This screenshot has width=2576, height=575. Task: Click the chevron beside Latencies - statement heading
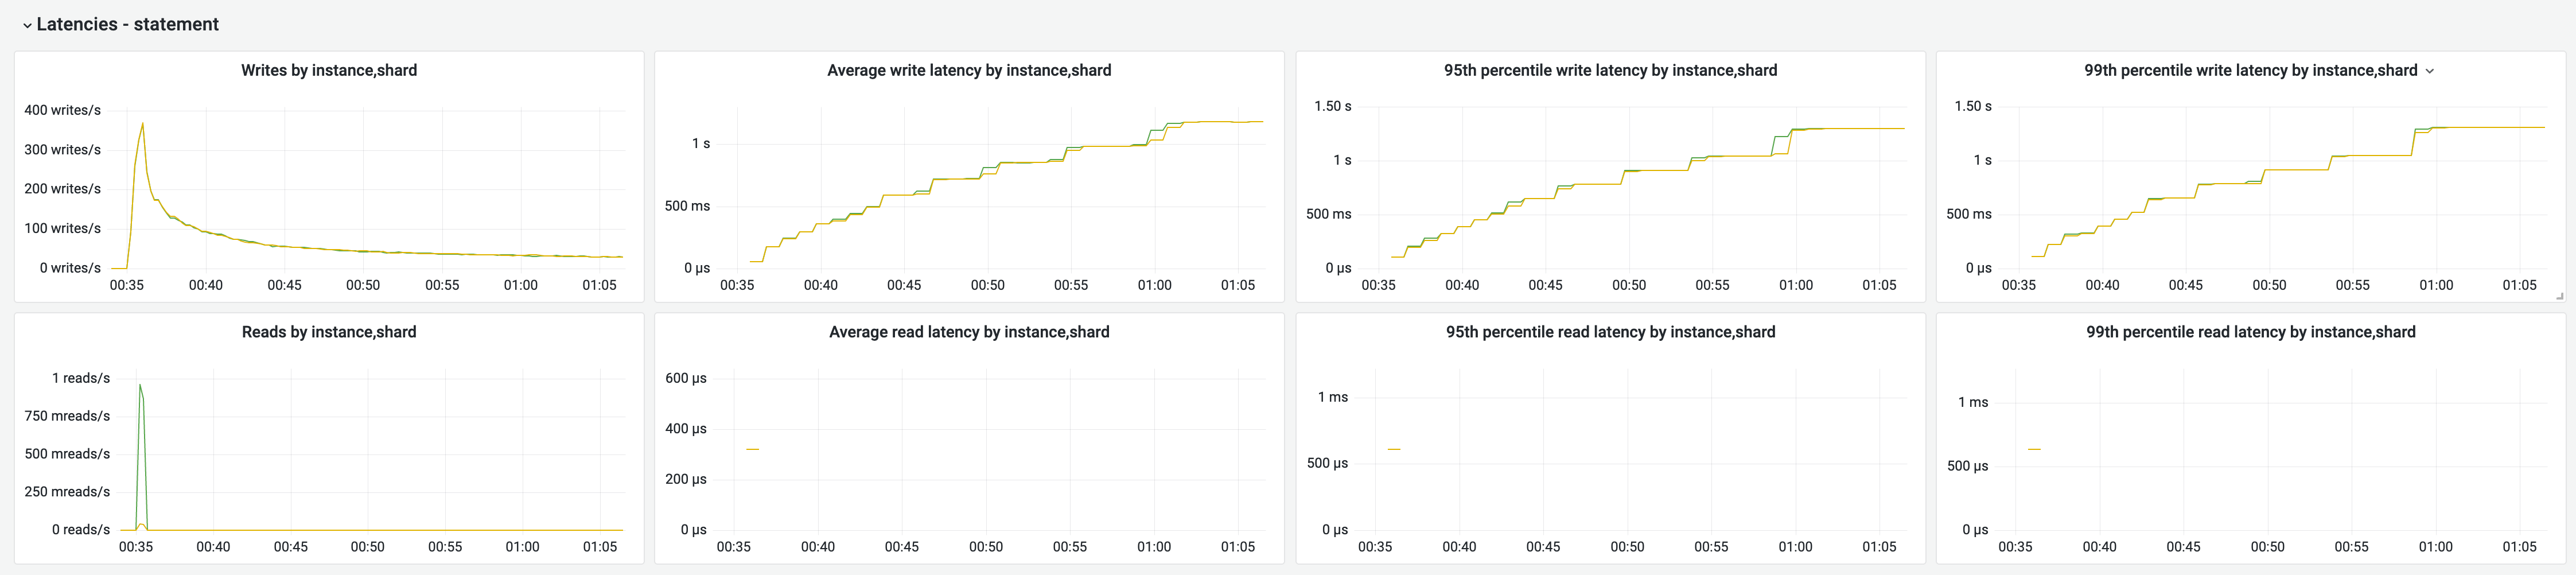click(x=27, y=24)
